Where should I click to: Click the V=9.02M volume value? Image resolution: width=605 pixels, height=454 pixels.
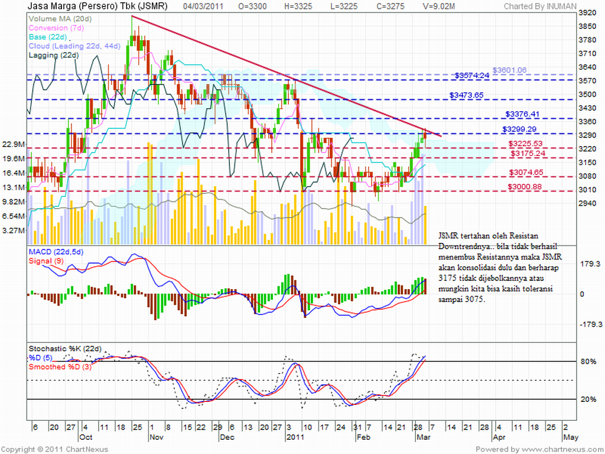[x=438, y=6]
